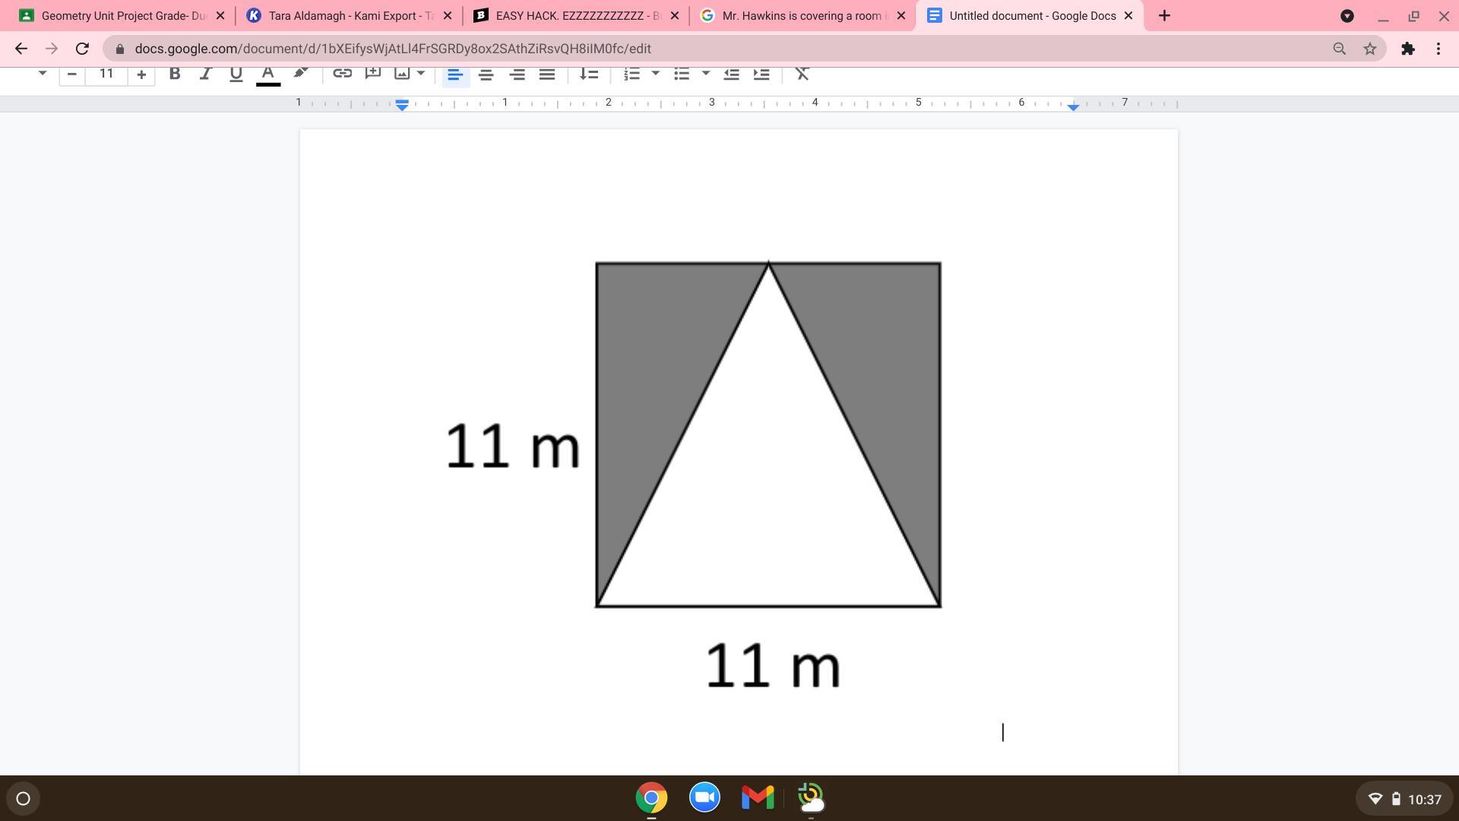Click the insert image icon
Viewport: 1459px width, 821px height.
402,74
